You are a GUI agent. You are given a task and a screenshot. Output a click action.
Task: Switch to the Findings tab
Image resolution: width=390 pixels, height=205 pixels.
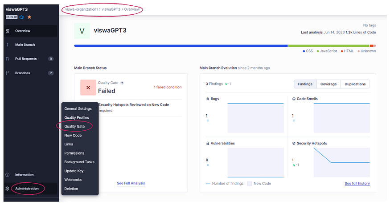[305, 84]
